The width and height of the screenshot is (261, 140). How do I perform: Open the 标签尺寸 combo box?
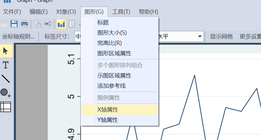[78, 37]
